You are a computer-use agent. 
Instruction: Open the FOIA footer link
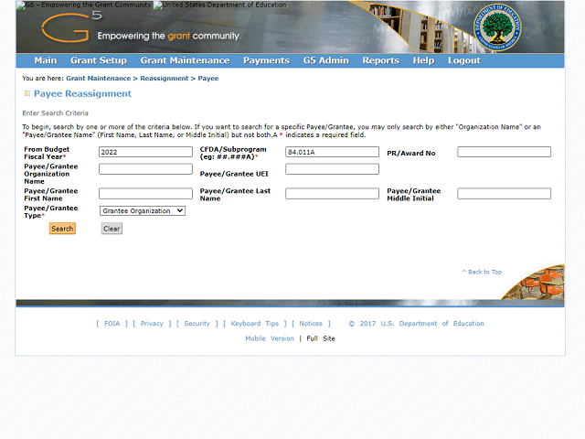click(x=112, y=324)
